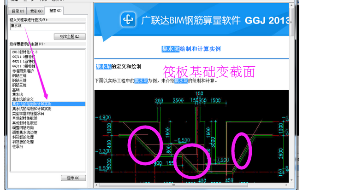Click the horizontal scrollbar right arrow

286,185
